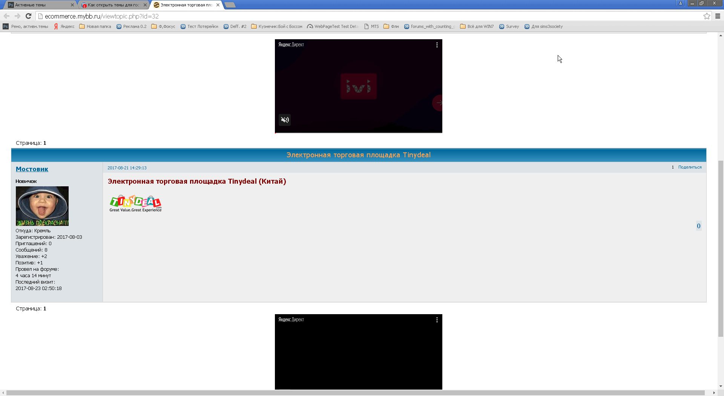
Task: Click the next arrow in top video ad
Action: pyautogui.click(x=438, y=103)
